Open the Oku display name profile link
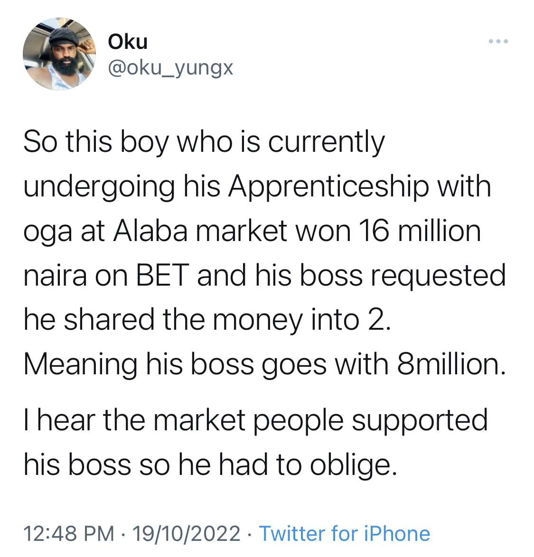534x557 pixels. point(128,42)
